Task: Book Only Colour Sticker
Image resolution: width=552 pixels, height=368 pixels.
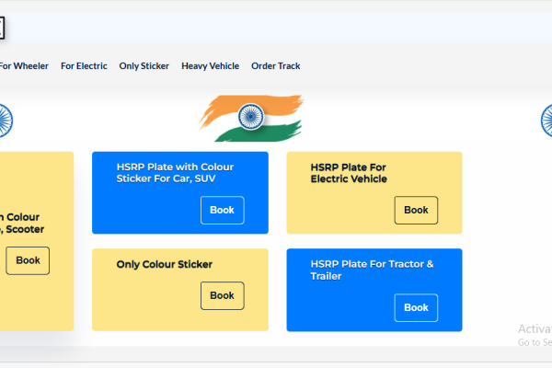Action: pyautogui.click(x=222, y=296)
